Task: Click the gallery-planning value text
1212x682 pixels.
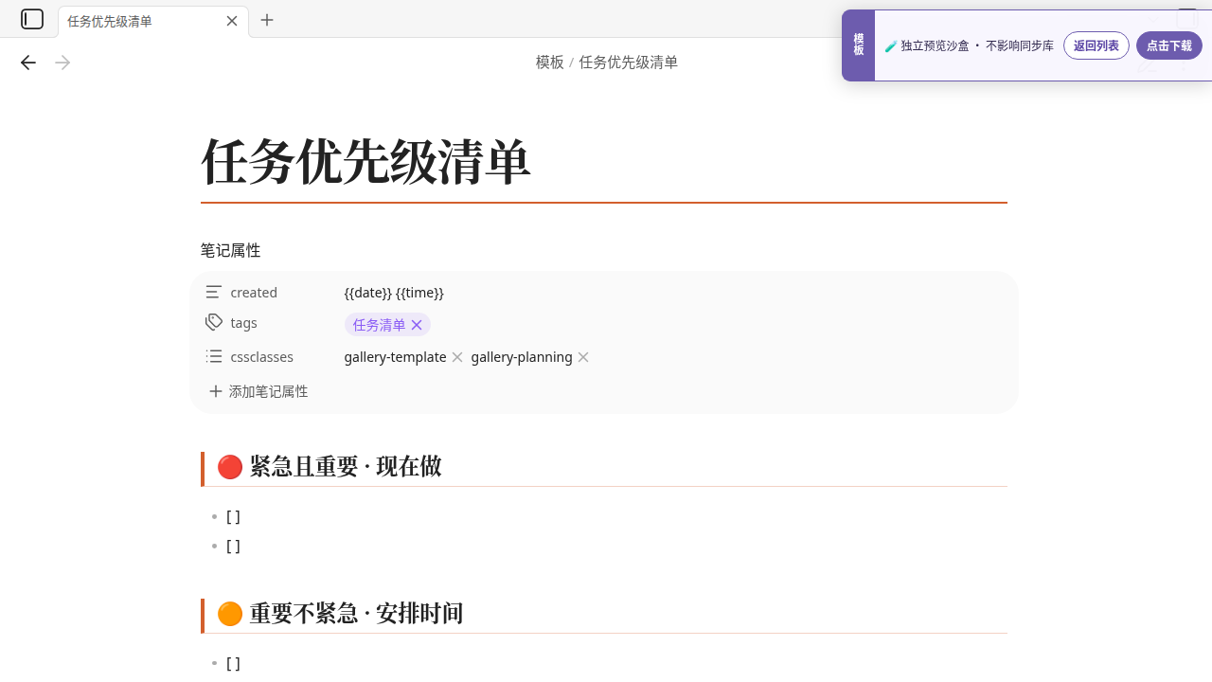Action: pyautogui.click(x=522, y=357)
